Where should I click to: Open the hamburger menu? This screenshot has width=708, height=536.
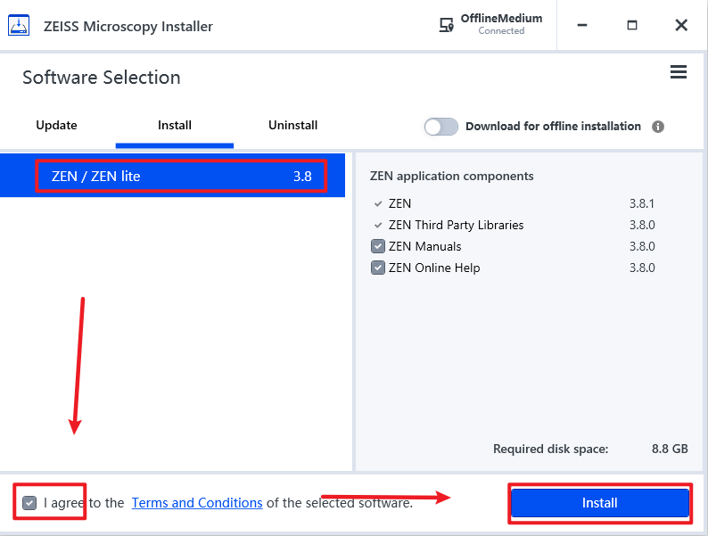679,72
